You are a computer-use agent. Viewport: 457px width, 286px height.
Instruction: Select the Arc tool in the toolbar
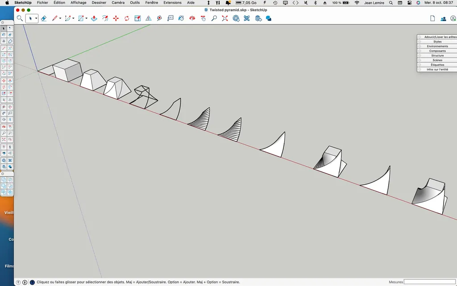coord(68,18)
